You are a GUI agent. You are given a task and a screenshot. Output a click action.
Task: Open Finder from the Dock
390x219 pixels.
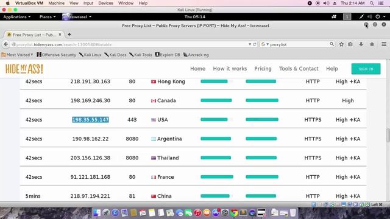[x=97, y=213]
